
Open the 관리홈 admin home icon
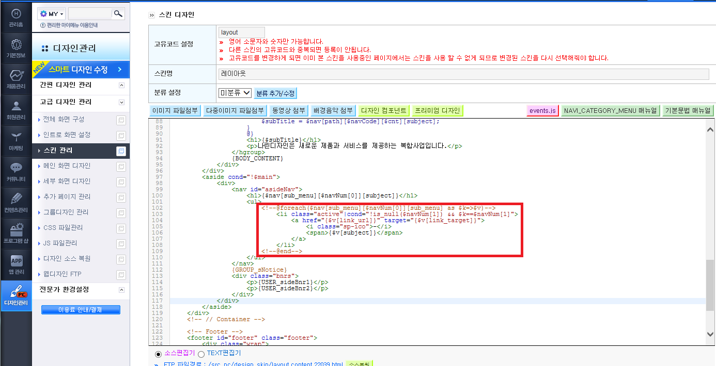pyautogui.click(x=16, y=13)
